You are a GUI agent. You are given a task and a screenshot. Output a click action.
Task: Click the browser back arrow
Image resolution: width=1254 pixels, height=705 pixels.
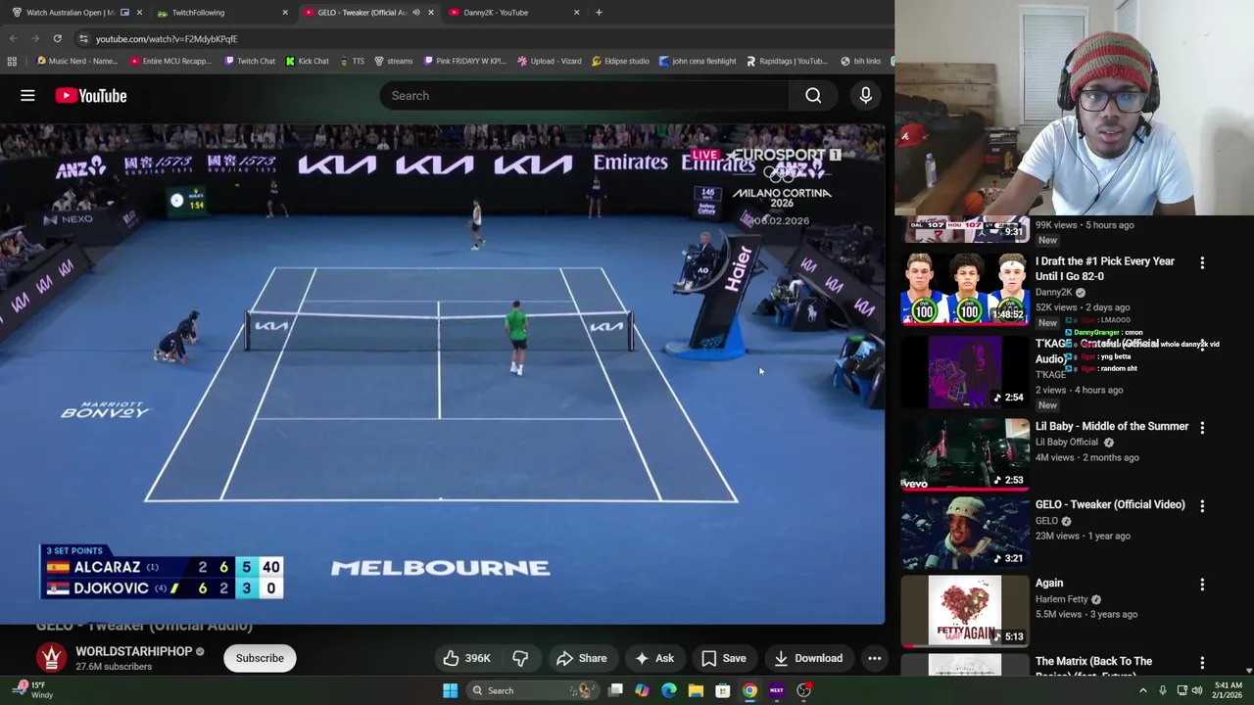point(14,38)
